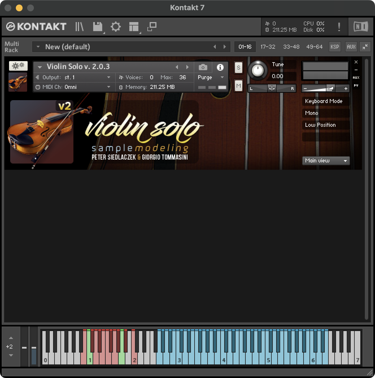Click the small violin instrument thumbnail
Viewport: 375px width, 378px height.
click(x=18, y=82)
